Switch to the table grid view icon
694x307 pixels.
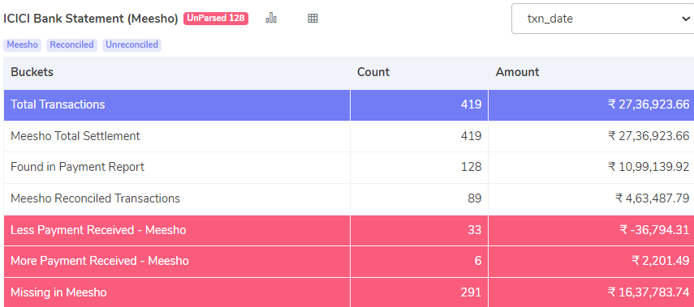313,18
